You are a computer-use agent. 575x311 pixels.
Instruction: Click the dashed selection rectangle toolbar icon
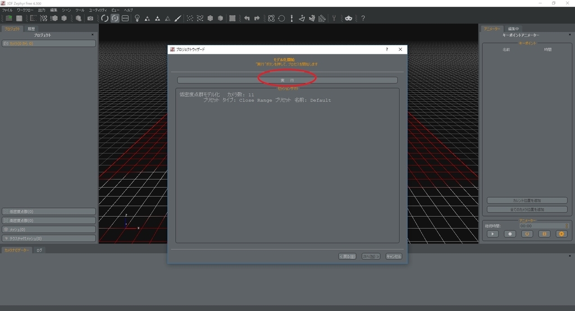(x=33, y=18)
